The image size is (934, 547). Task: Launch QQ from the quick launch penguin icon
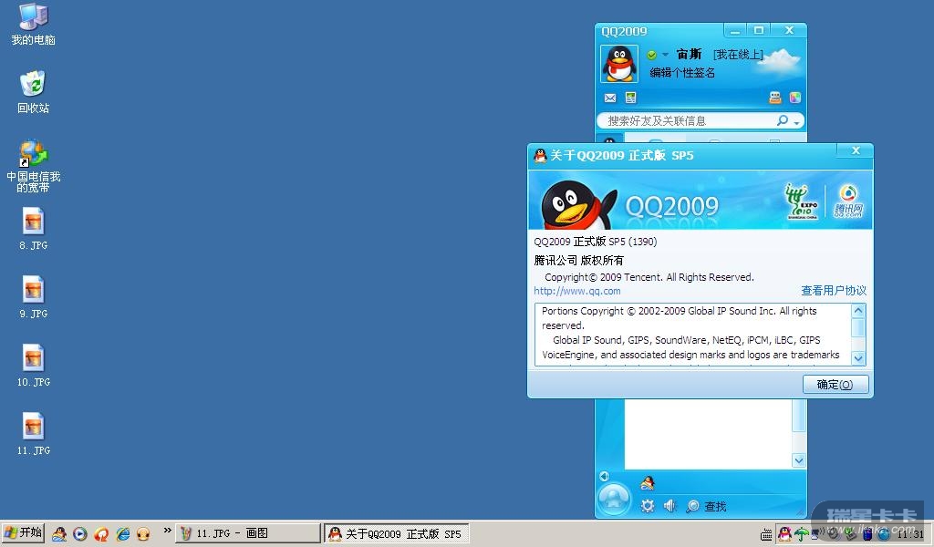59,534
